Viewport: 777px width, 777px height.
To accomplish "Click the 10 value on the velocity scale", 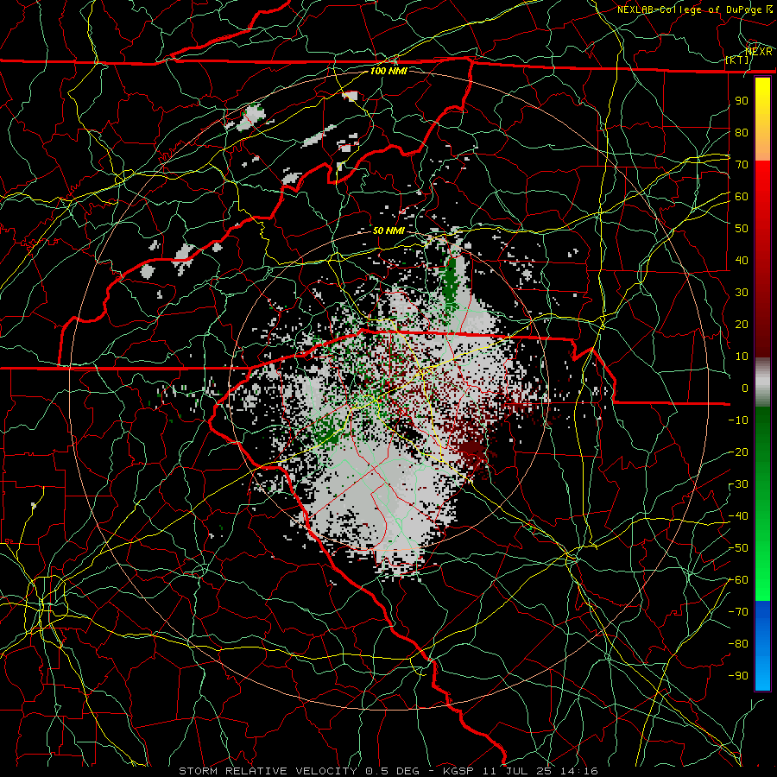I will [x=742, y=357].
